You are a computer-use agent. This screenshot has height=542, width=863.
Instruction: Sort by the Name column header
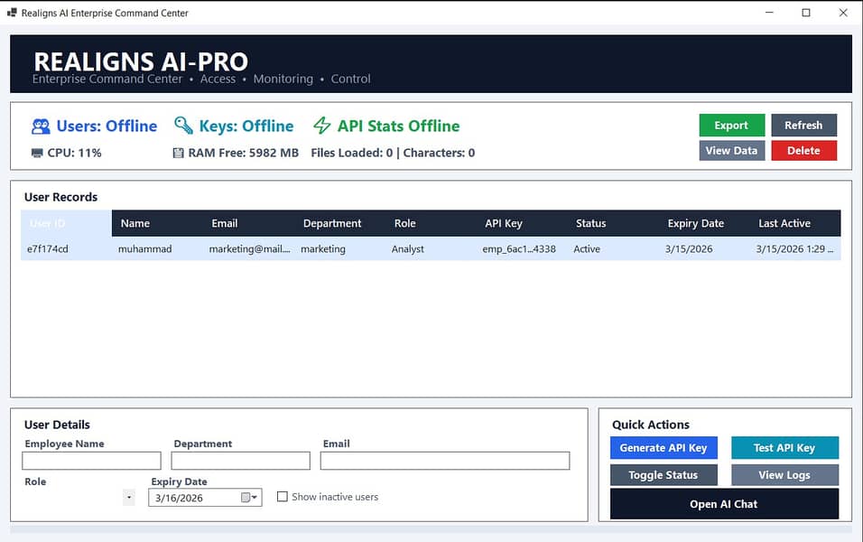pyautogui.click(x=135, y=223)
